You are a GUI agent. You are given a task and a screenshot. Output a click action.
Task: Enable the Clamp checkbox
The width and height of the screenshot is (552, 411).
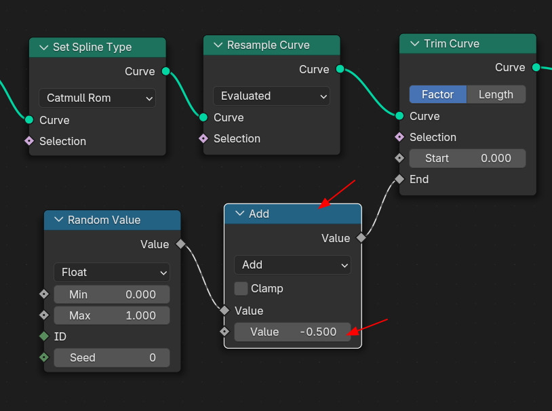241,288
